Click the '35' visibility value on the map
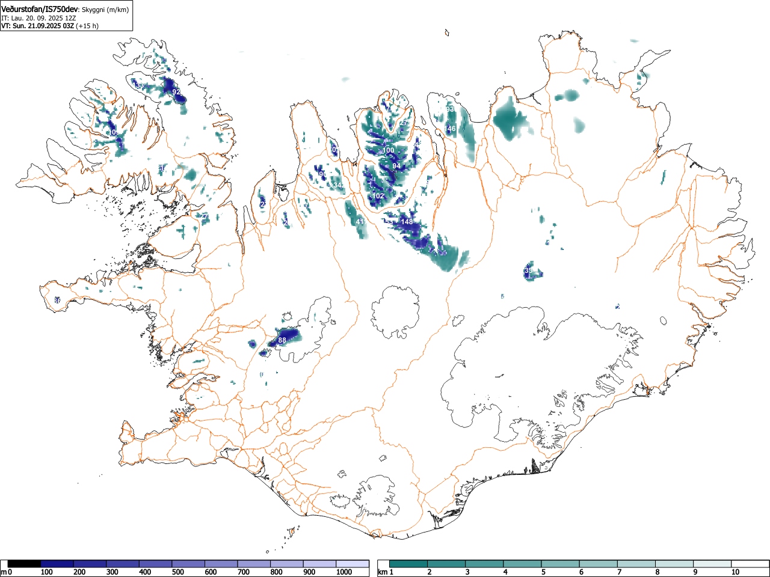The height and width of the screenshot is (577, 770). click(528, 271)
